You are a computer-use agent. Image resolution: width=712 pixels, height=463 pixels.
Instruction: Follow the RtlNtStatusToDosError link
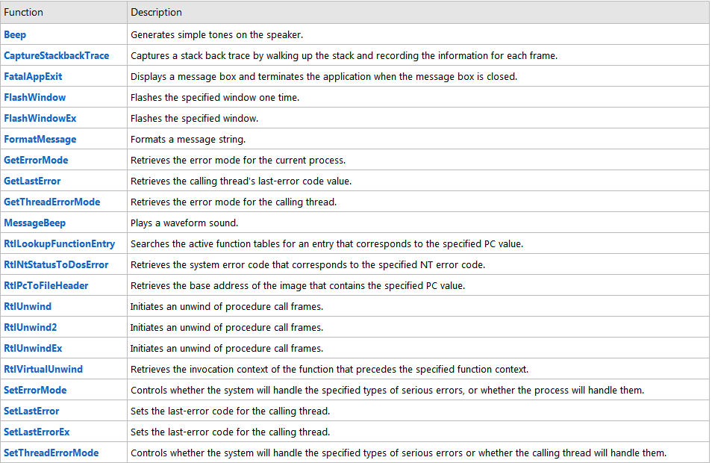[56, 264]
